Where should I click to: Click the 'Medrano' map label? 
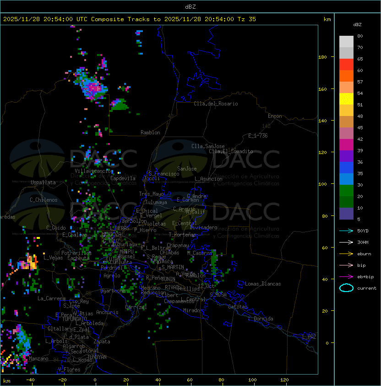click(x=151, y=288)
